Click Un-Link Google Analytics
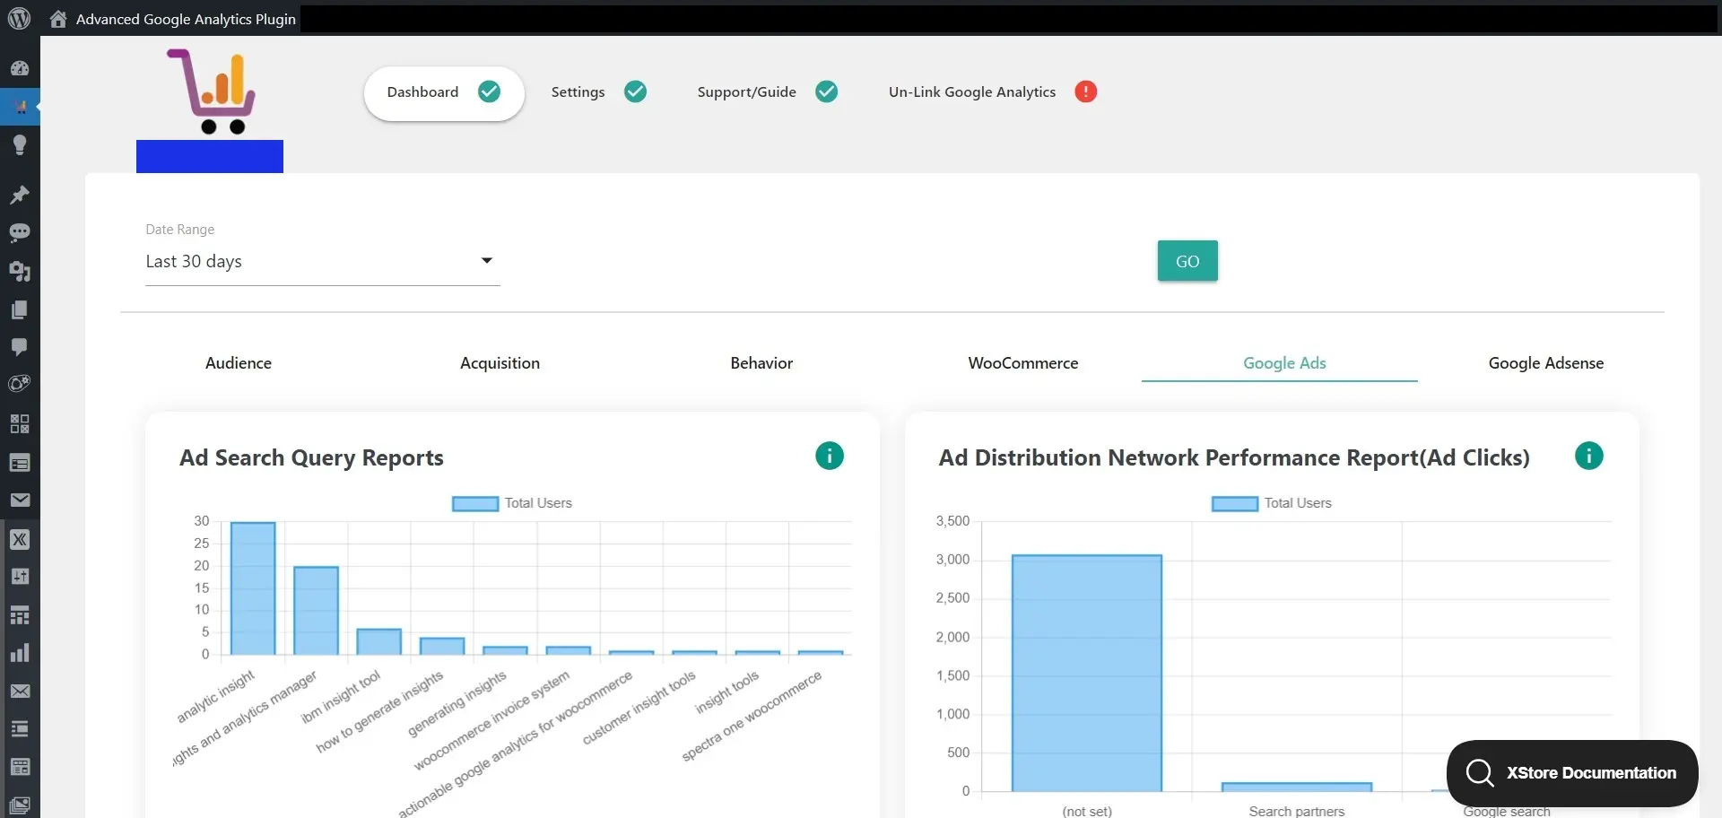The image size is (1722, 818). pos(972,92)
